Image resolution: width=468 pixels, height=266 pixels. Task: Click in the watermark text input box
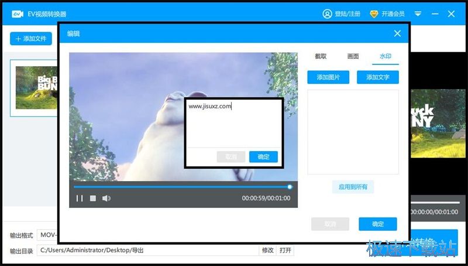tap(234, 124)
